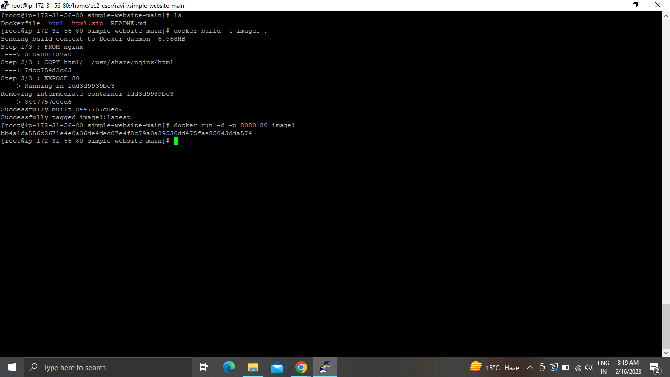Select the PuTTY taskbar icon
The height and width of the screenshot is (377, 670).
325,367
